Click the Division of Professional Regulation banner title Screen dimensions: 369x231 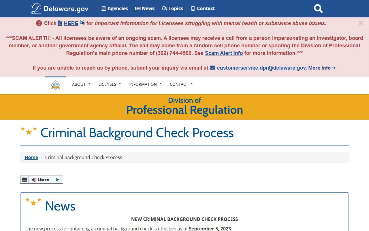pos(184,106)
